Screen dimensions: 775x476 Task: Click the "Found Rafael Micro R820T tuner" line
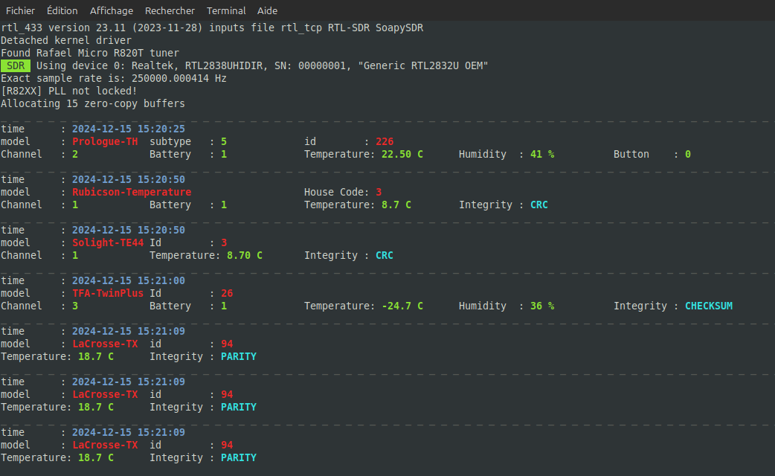[90, 53]
